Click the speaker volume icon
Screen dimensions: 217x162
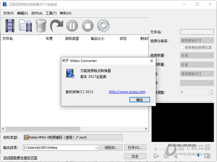[x=176, y=156]
